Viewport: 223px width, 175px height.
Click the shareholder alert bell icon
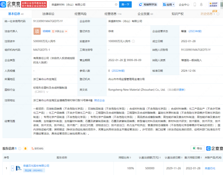pos(25,149)
